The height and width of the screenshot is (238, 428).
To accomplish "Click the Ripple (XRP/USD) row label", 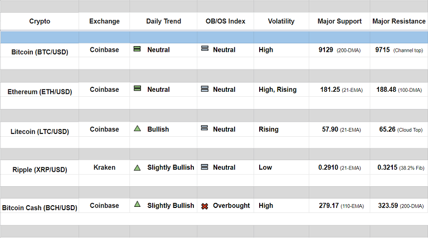I will [40, 170].
